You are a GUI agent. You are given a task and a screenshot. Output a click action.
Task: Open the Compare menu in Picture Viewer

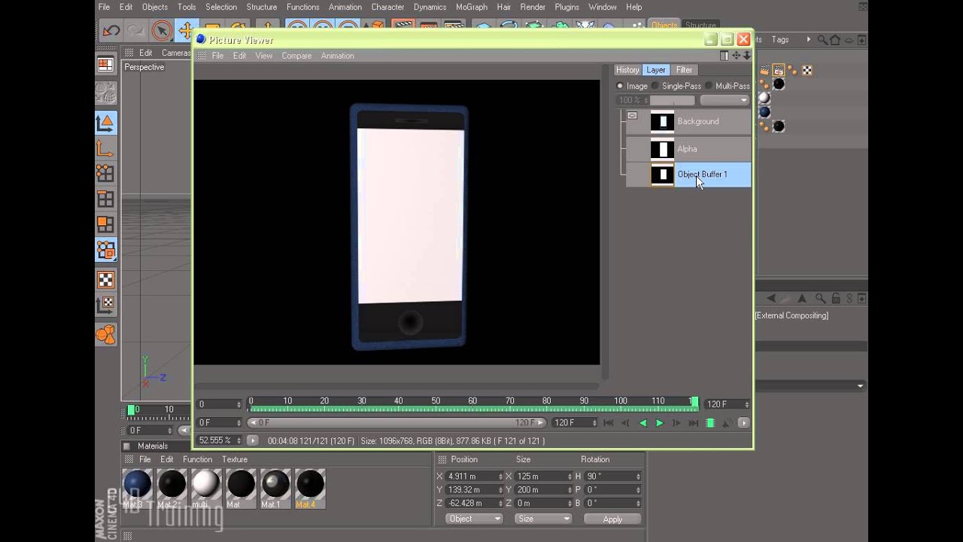tap(296, 56)
